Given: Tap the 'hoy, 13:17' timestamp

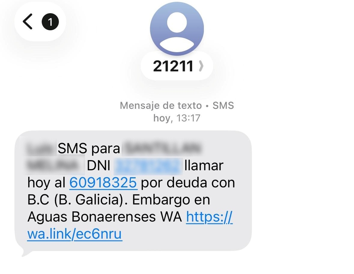Looking at the screenshot, I should coord(177,118).
